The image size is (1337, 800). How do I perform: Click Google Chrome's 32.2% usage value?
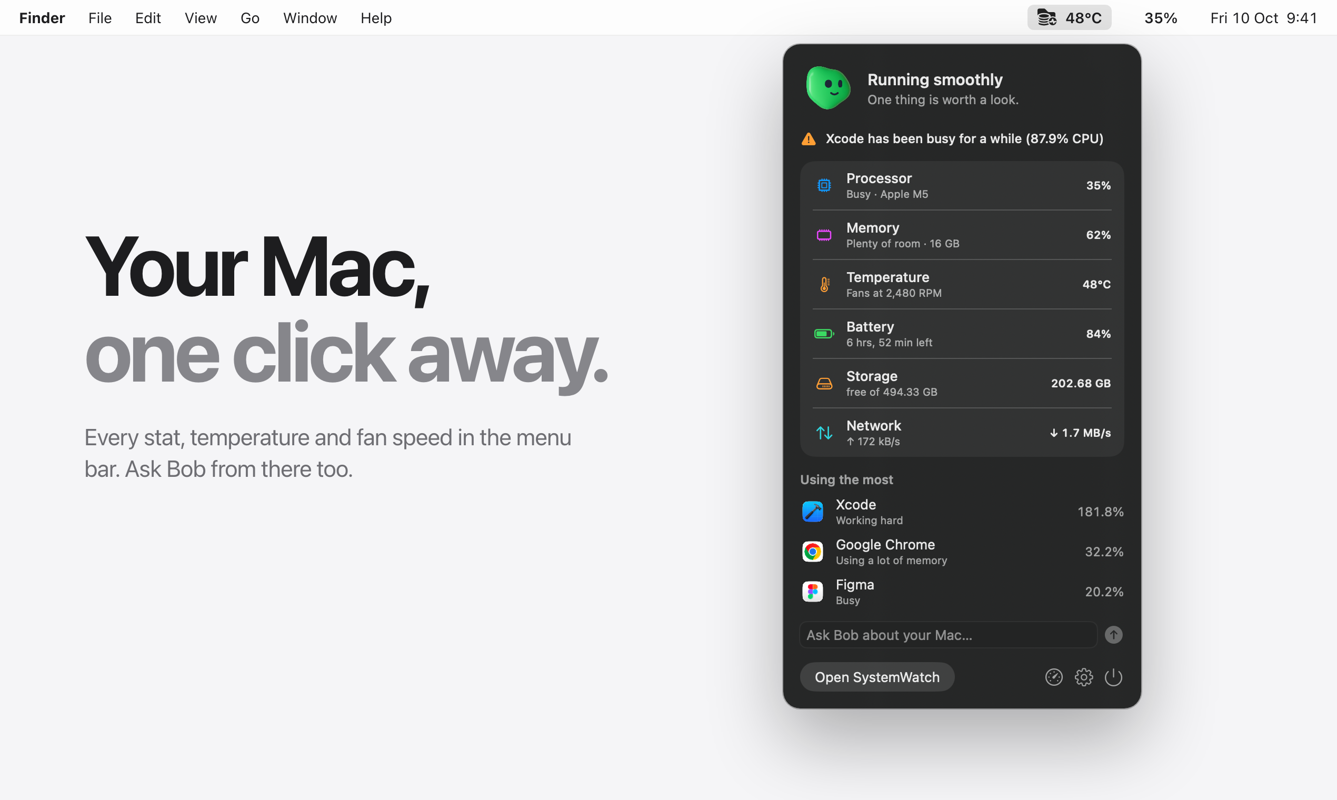pos(1104,552)
